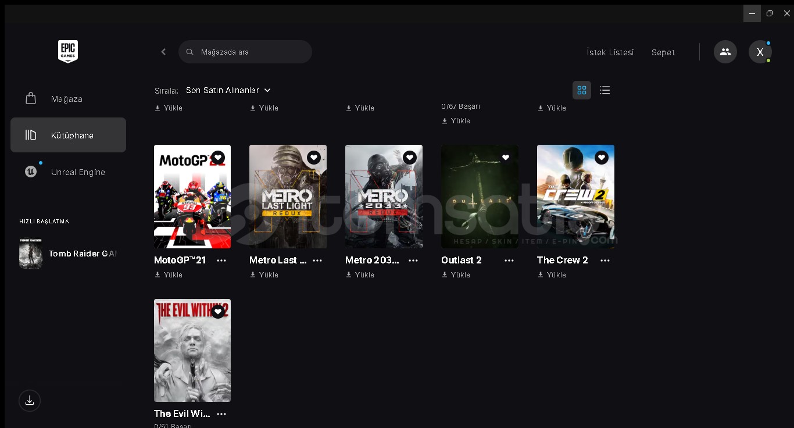Click Yükle under The Crew 2
The image size is (794, 428).
(552, 275)
